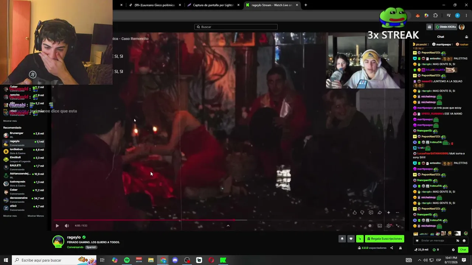The image size is (472, 265).
Task: Open Task View on the taskbar
Action: (x=102, y=260)
